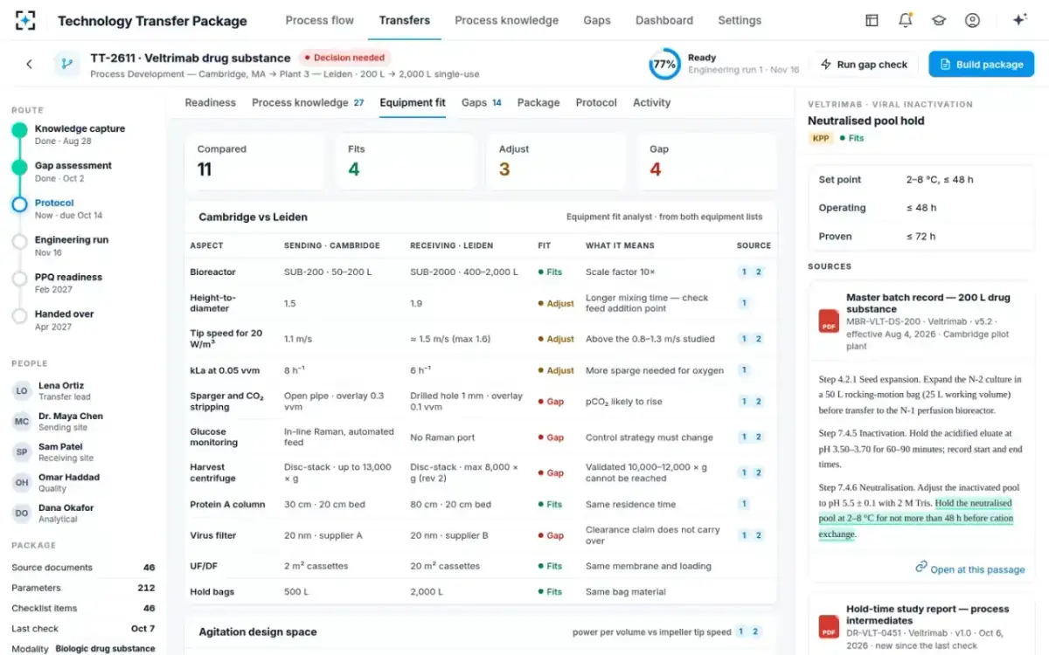Click the Checklist items row in Package
1049x655 pixels.
coord(83,608)
